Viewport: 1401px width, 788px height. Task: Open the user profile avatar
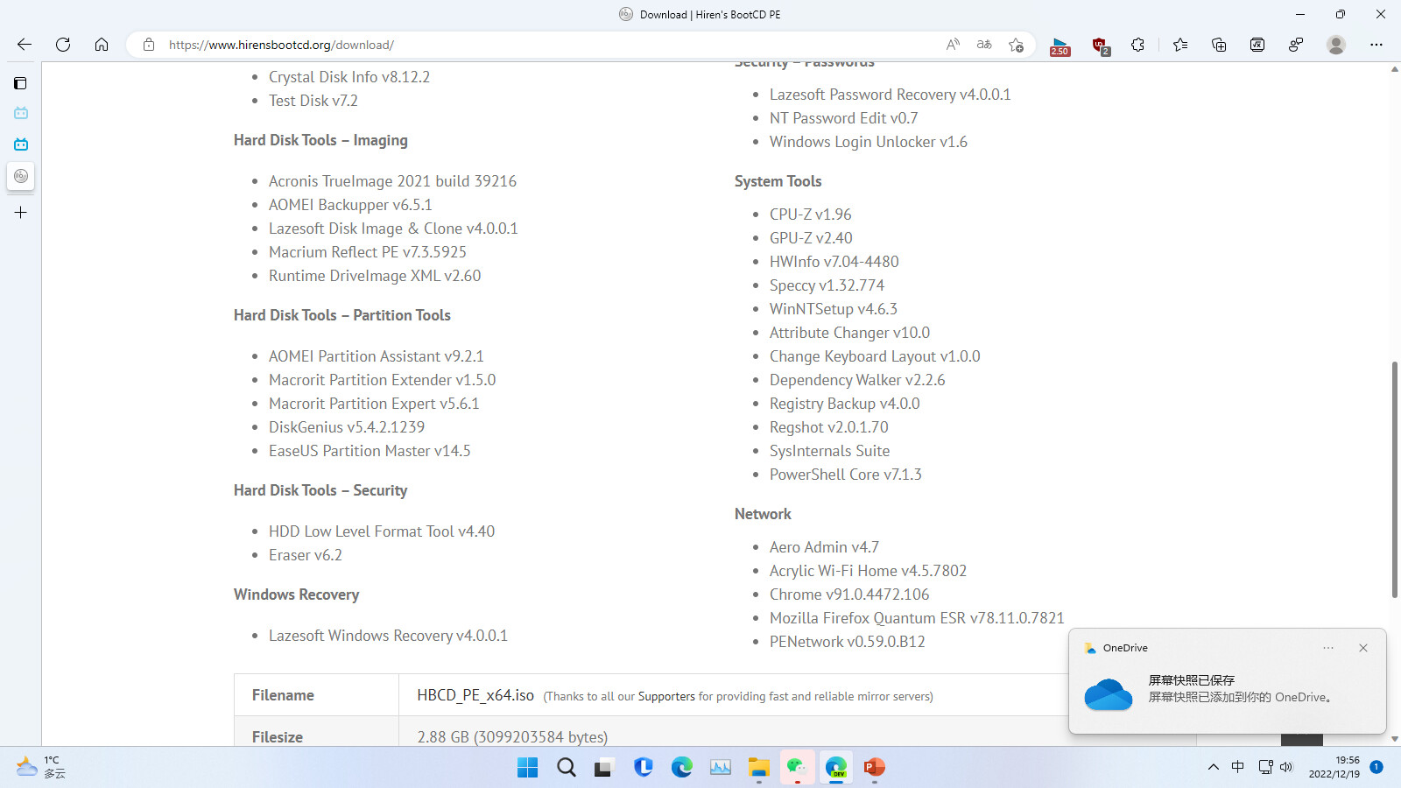click(1335, 45)
